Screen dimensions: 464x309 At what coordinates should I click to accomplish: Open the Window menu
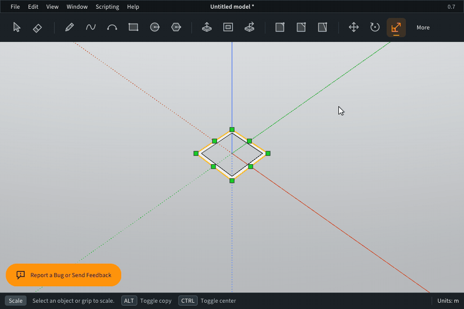pos(77,7)
